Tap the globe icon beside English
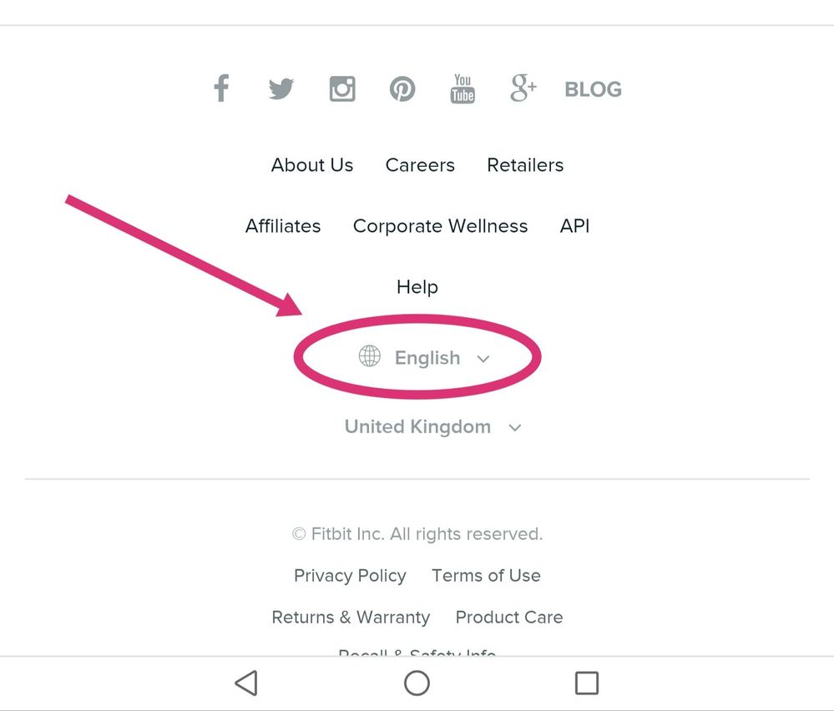 coord(369,356)
